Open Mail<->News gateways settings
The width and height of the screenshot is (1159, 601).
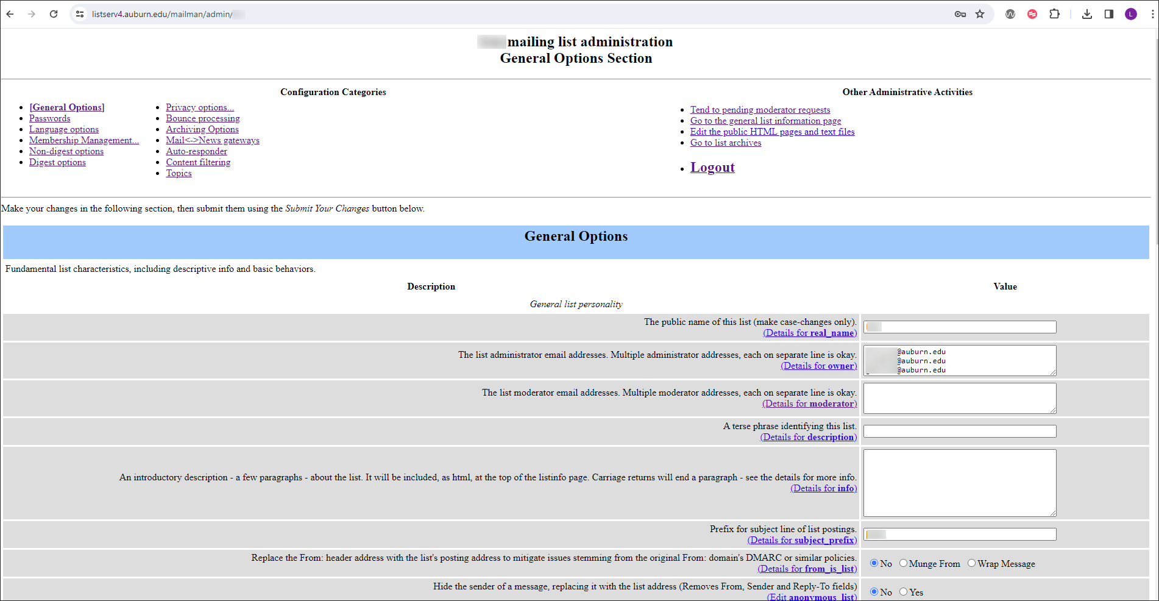(x=212, y=140)
